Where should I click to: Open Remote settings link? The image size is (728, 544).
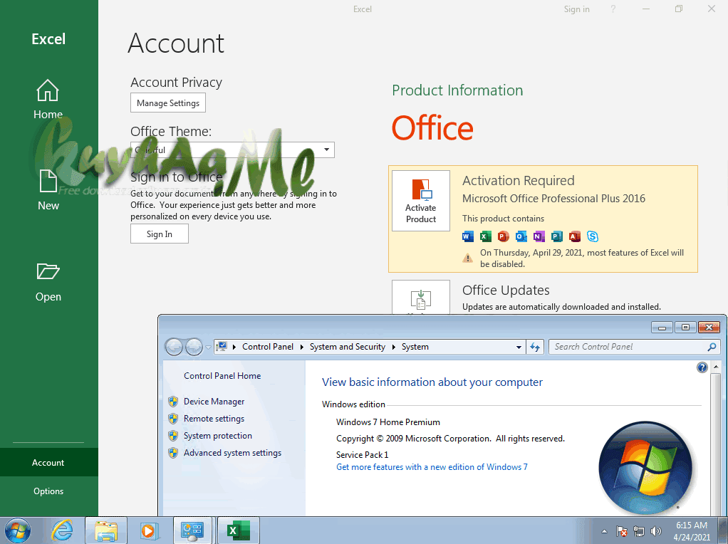tap(214, 419)
